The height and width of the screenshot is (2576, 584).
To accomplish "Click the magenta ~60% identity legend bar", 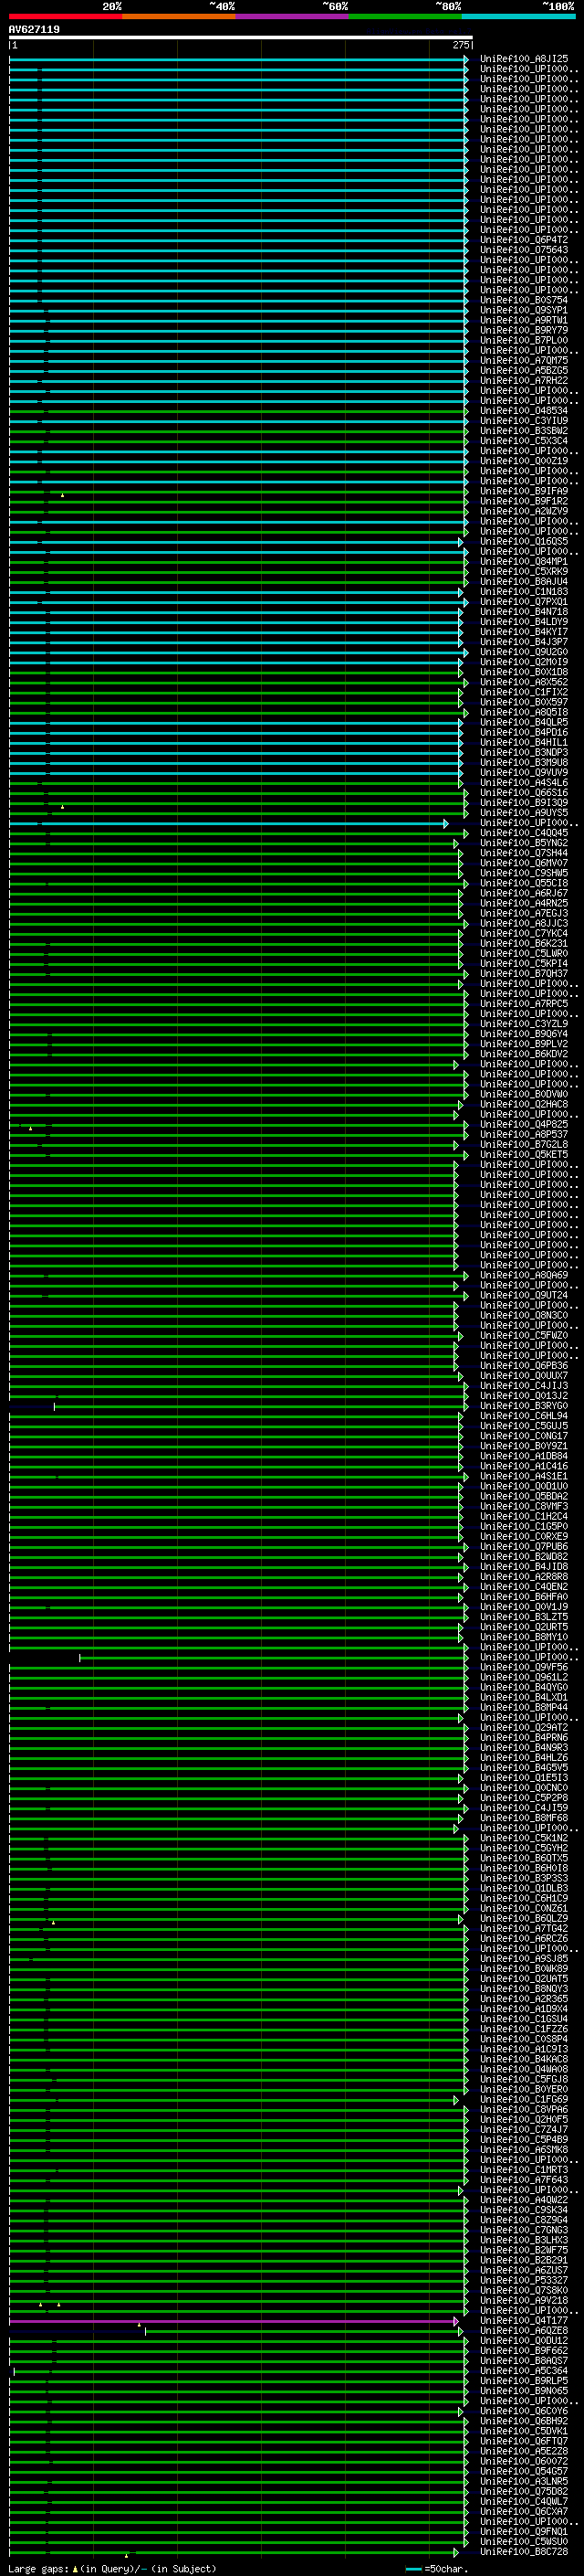I will pos(293,16).
